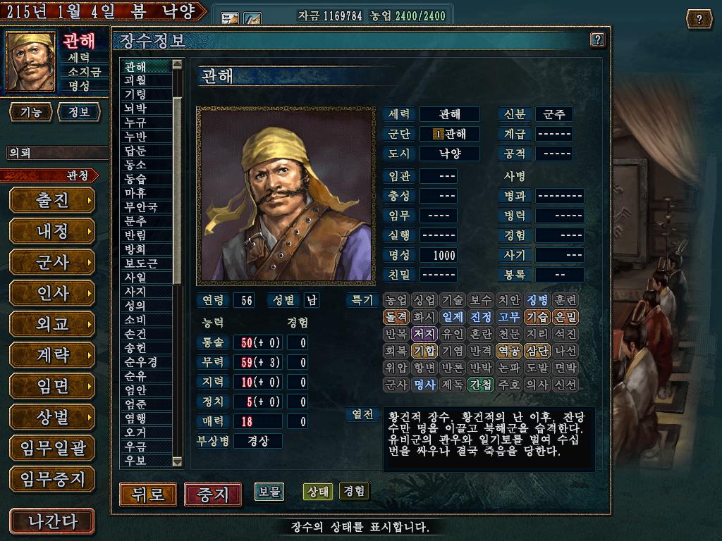Click the 중지 stop button

(x=213, y=495)
